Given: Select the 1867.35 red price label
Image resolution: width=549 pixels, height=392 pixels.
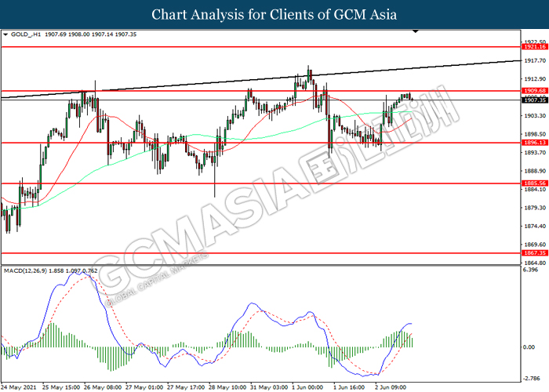Looking at the screenshot, I should (535, 252).
